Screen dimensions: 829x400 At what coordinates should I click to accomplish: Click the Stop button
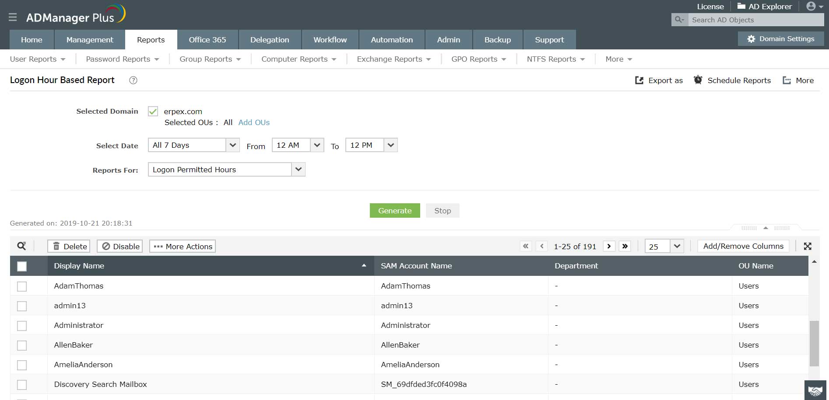tap(443, 211)
